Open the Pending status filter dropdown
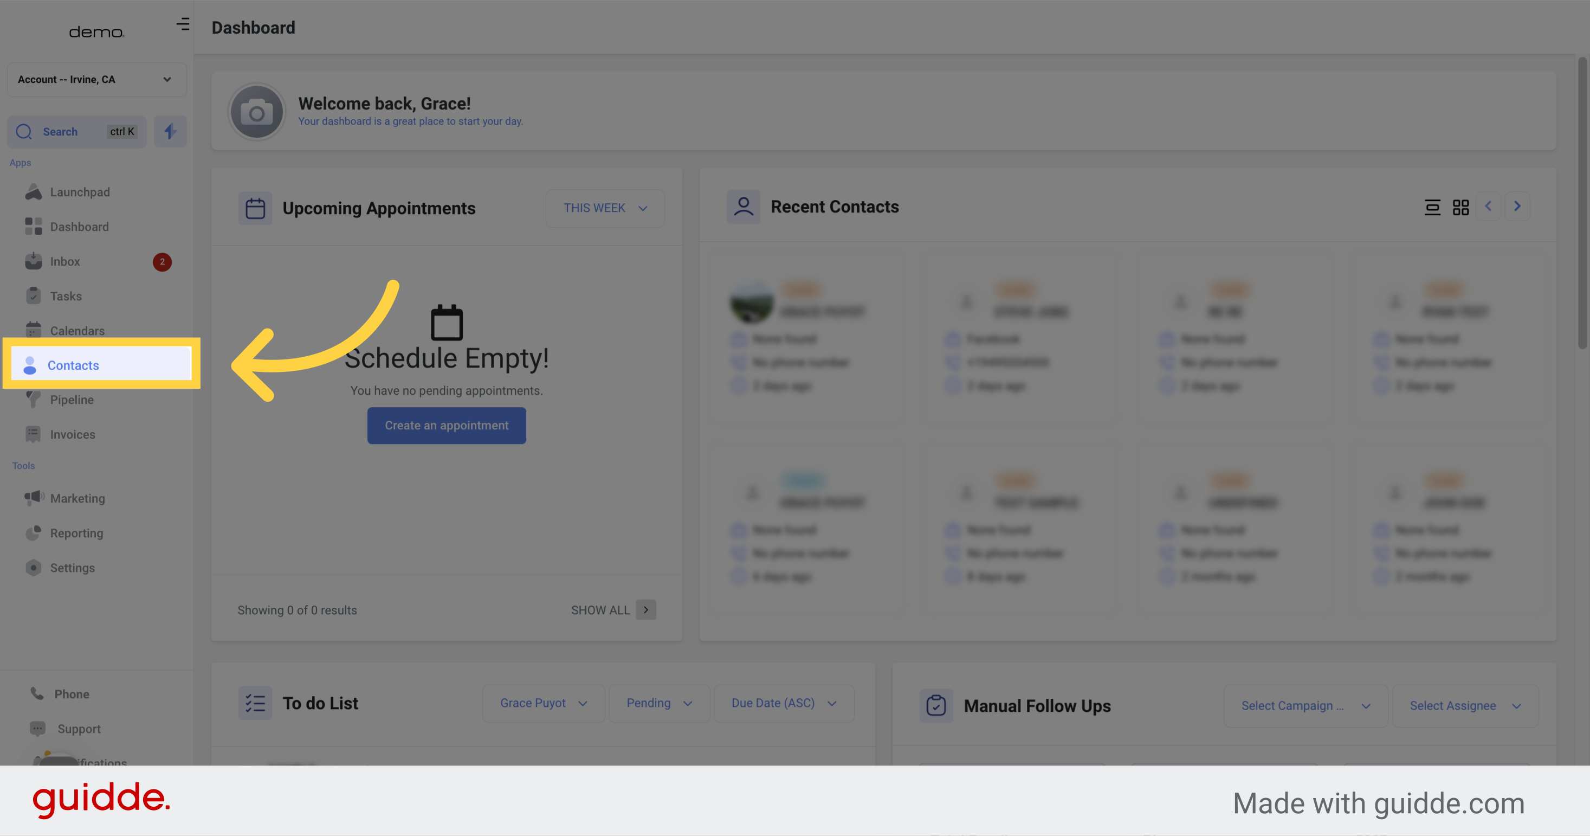The height and width of the screenshot is (836, 1590). (x=658, y=703)
